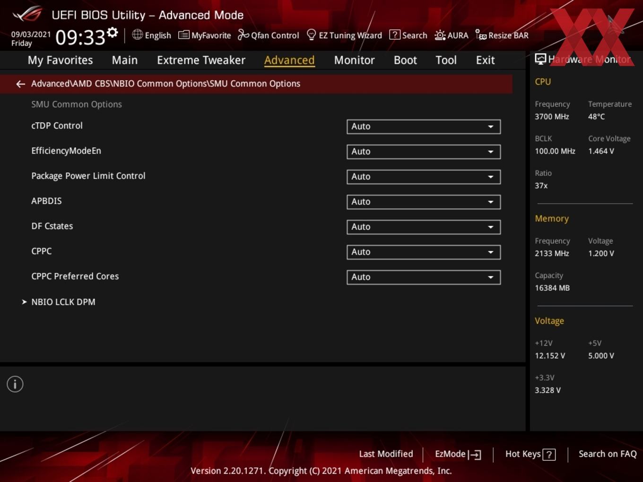Image resolution: width=643 pixels, height=482 pixels.
Task: Select the cTDP Control label
Action: tap(57, 126)
